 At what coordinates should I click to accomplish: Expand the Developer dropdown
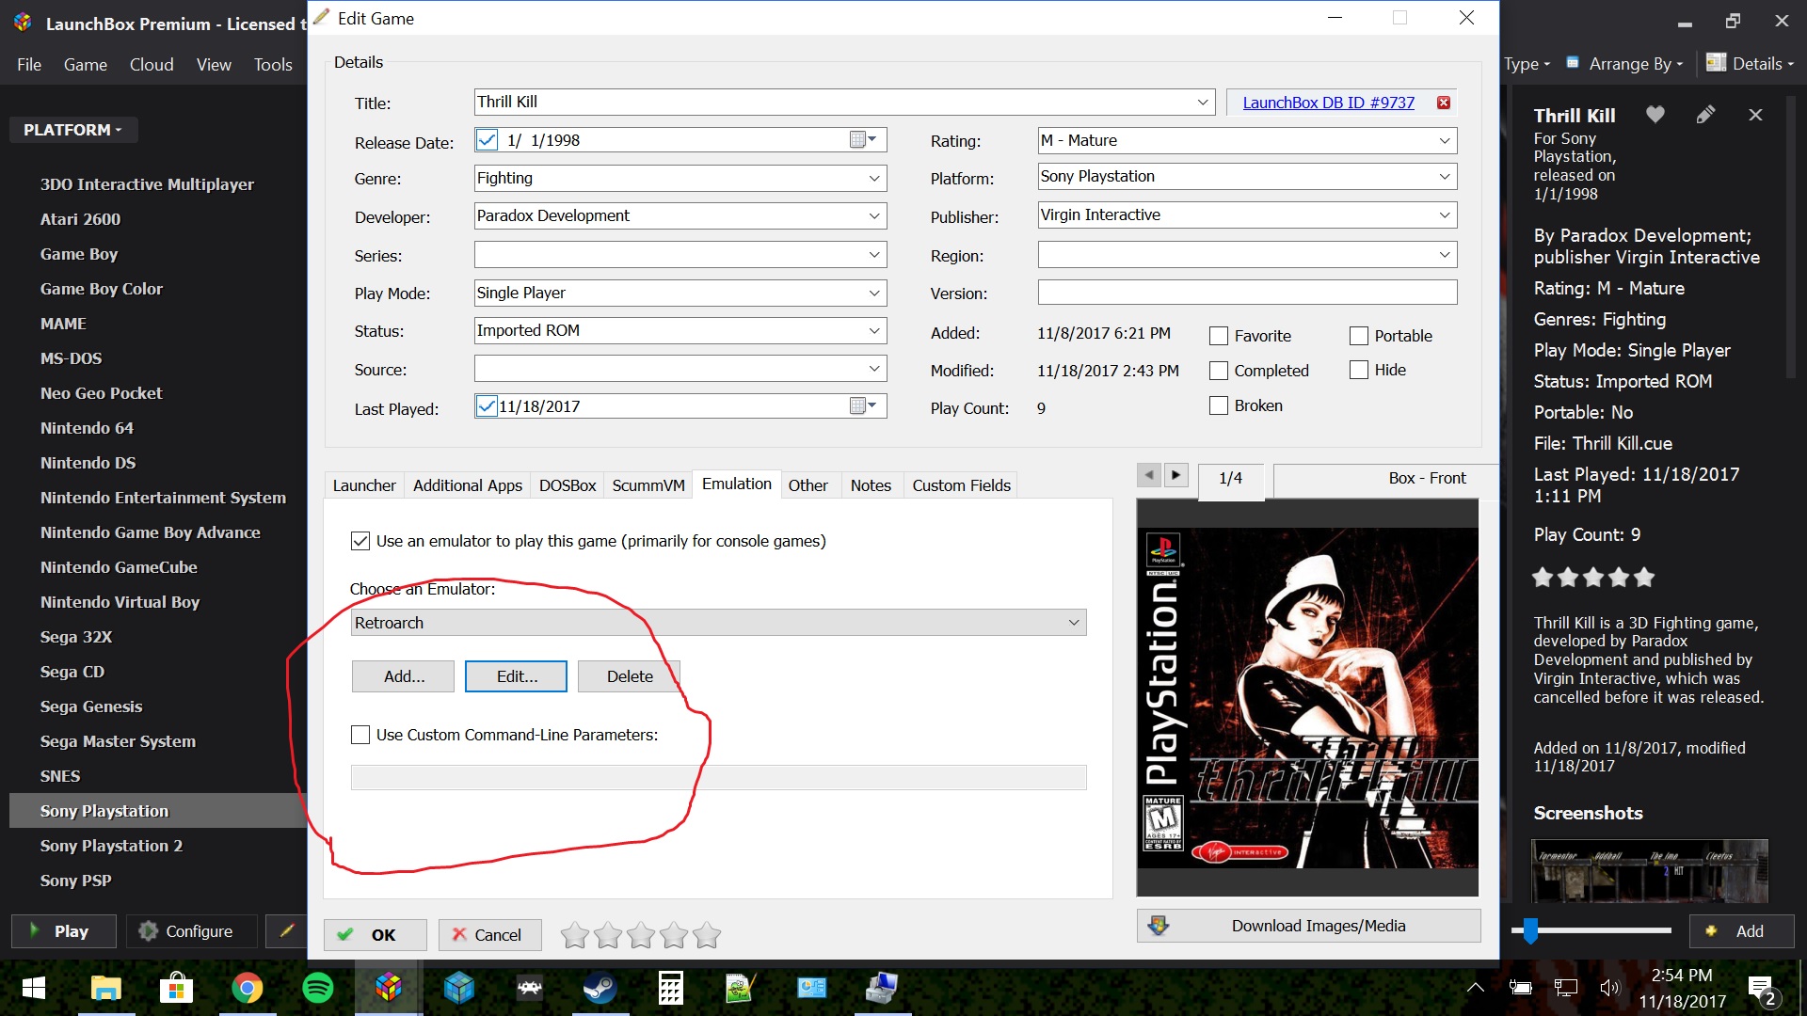[874, 215]
